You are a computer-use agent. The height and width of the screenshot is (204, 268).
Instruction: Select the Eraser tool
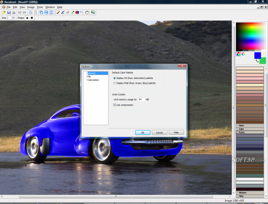(68, 12)
